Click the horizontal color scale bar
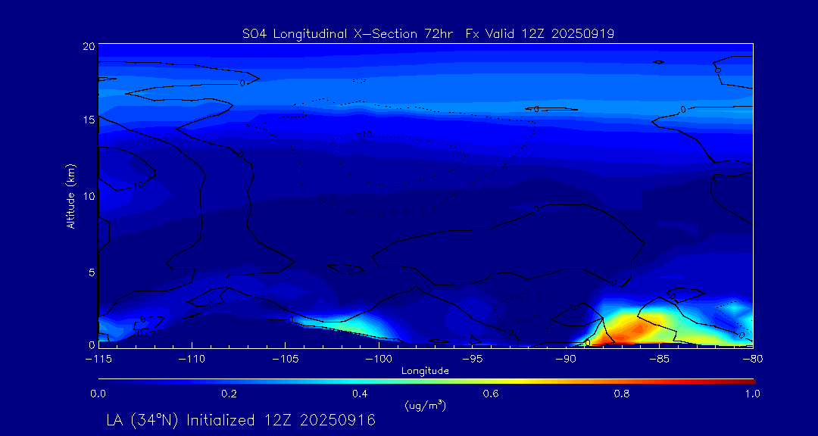The width and height of the screenshot is (818, 436). click(x=426, y=381)
